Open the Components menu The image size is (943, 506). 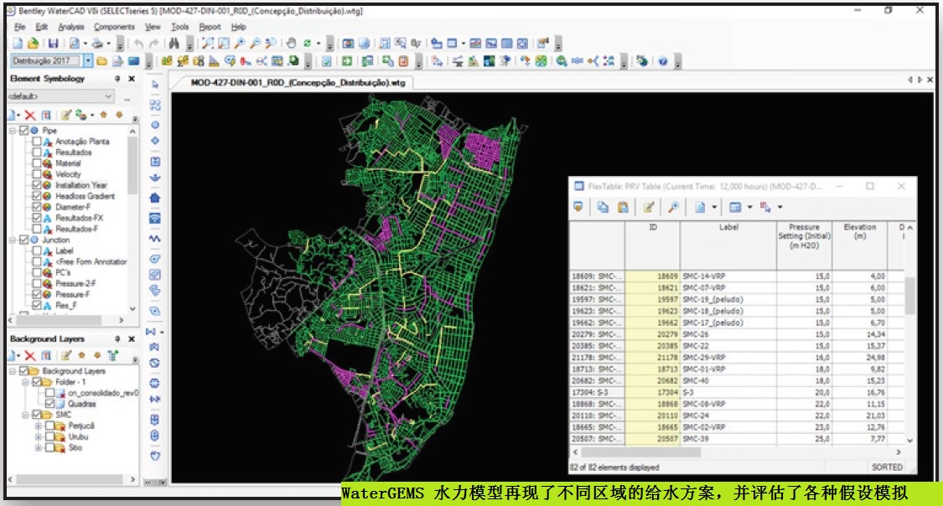[114, 27]
